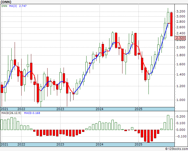Click 2021 on the price chart time axis
This screenshot has width=188, height=151.
[4, 109]
